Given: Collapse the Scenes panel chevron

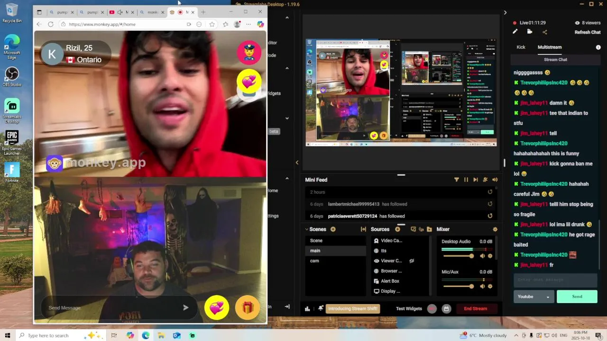Looking at the screenshot, I should click(307, 229).
